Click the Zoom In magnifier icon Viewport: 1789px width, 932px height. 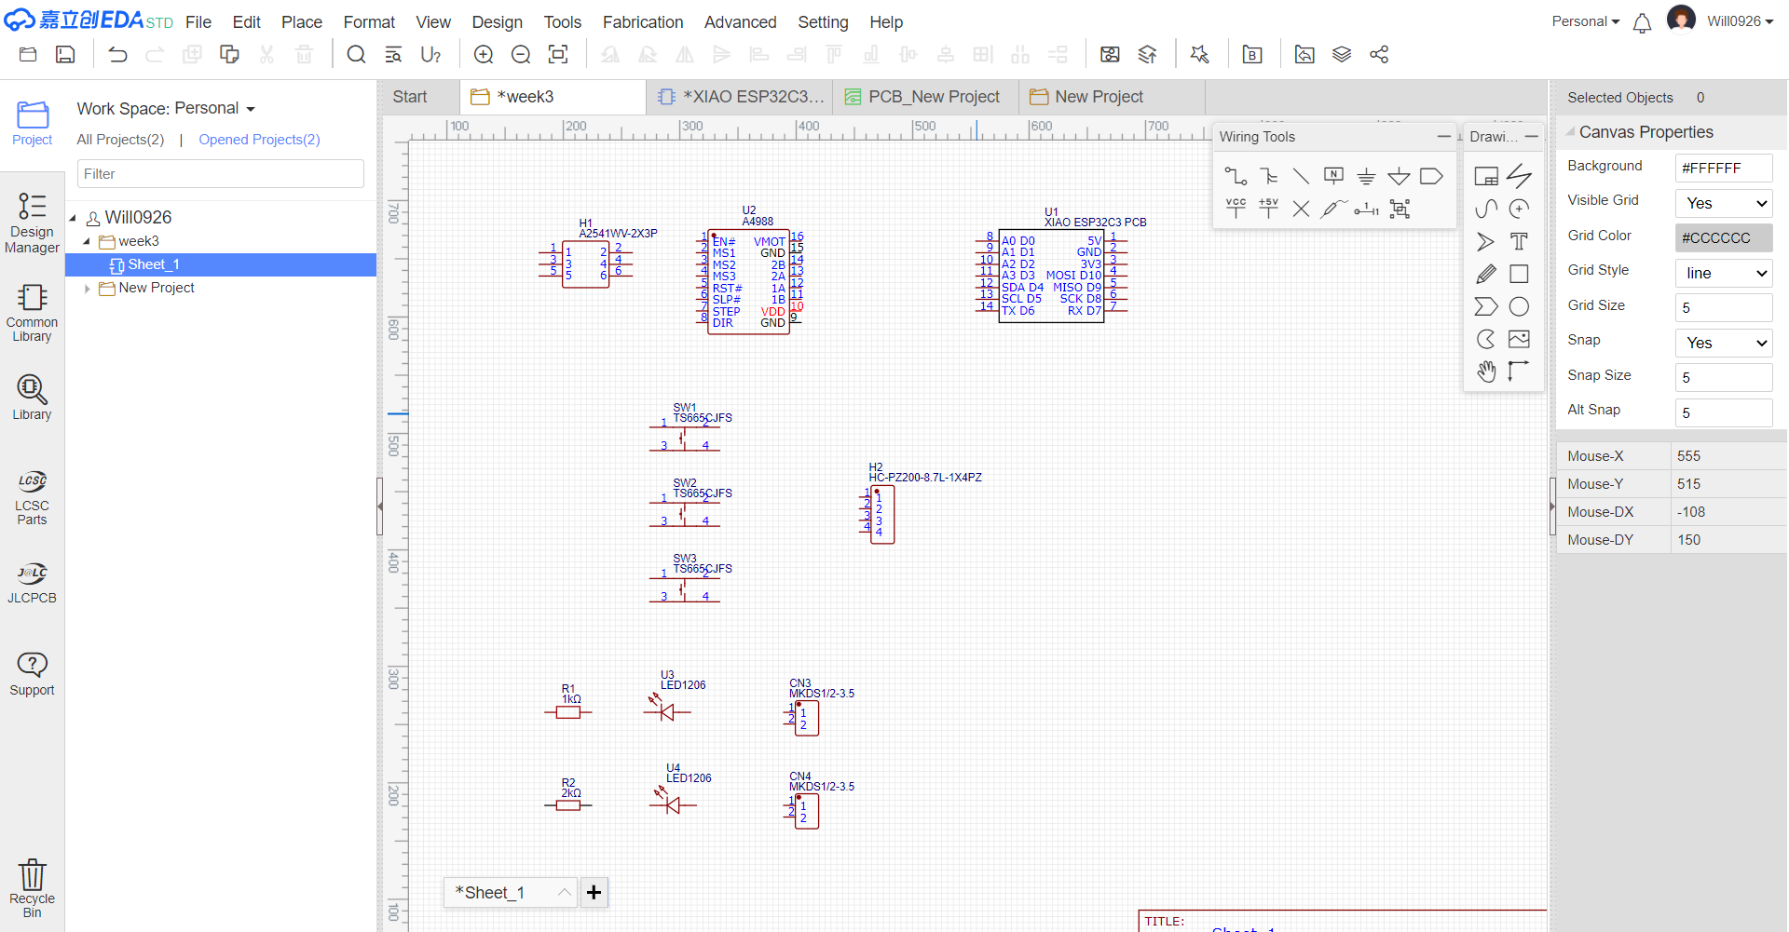484,55
